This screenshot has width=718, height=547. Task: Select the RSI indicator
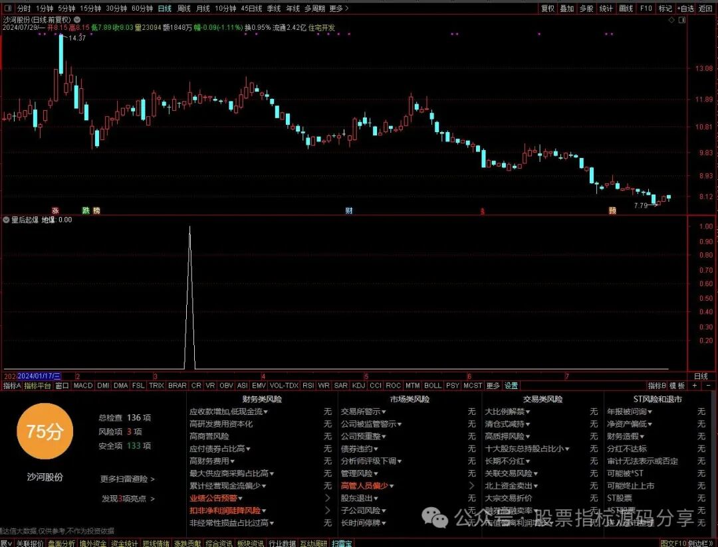click(x=308, y=386)
